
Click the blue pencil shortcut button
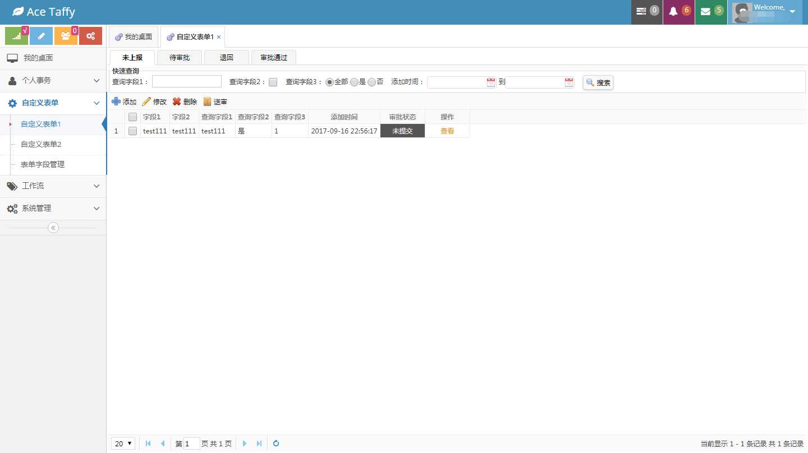[x=41, y=36]
